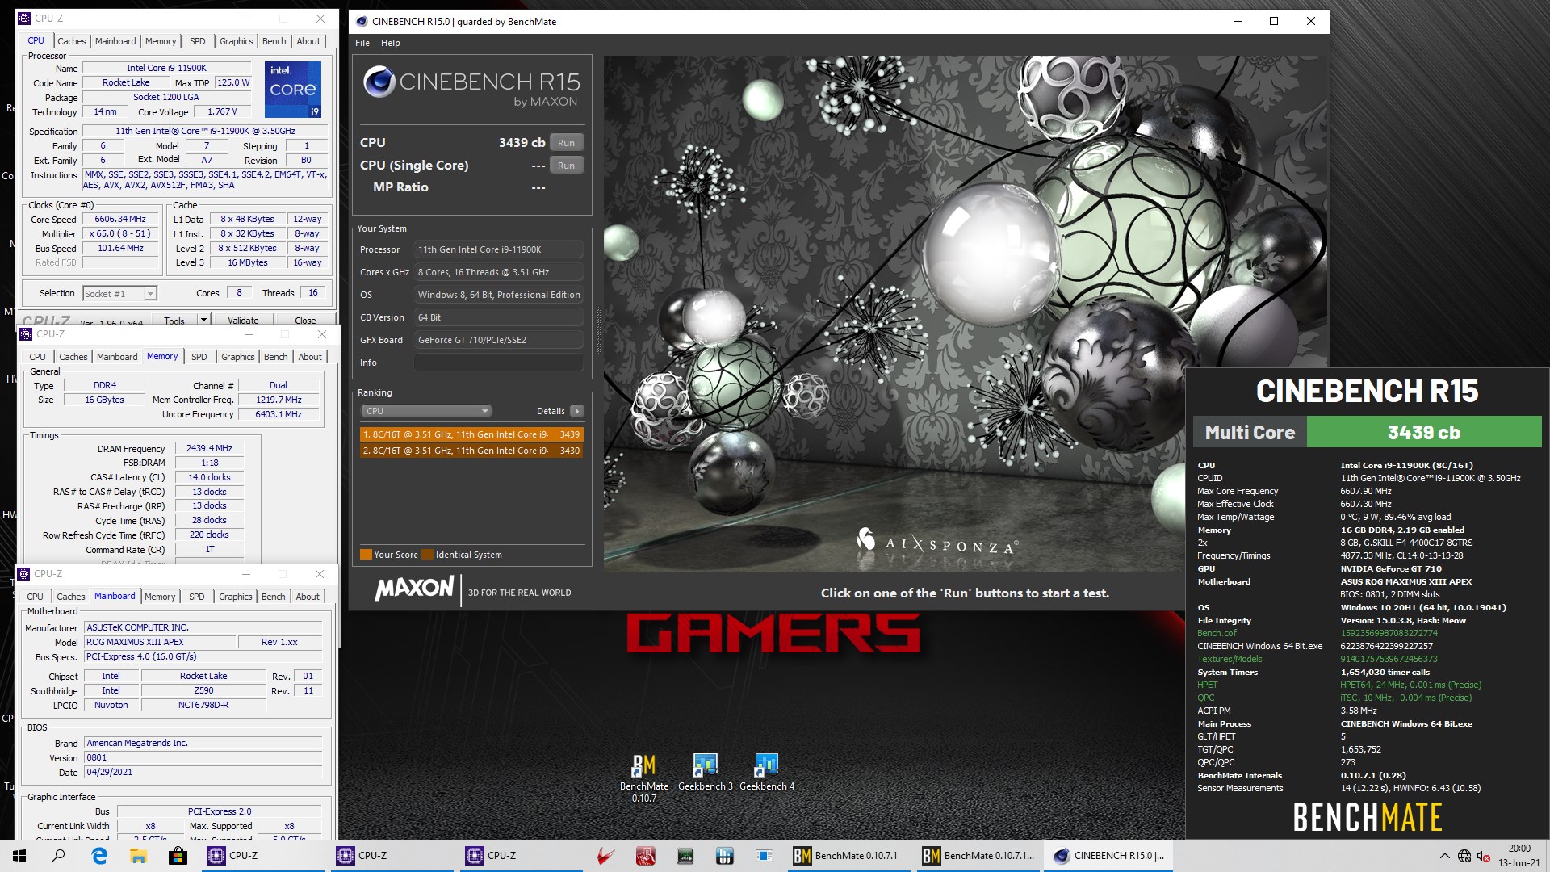Switch to Caches tab in top CPU-Z window
Viewport: 1550px width, 872px height.
(71, 41)
